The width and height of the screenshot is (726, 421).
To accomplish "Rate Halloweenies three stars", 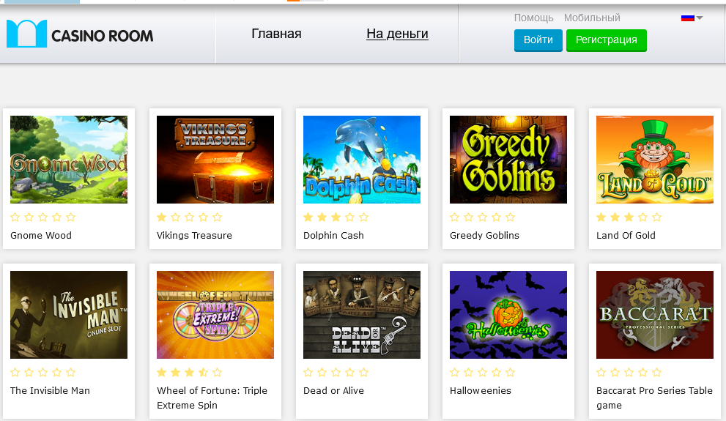I will click(483, 372).
